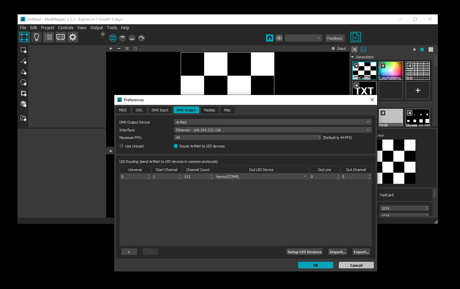Image resolution: width=460 pixels, height=289 pixels.
Task: Click the OK button in Preferences
Action: point(316,265)
